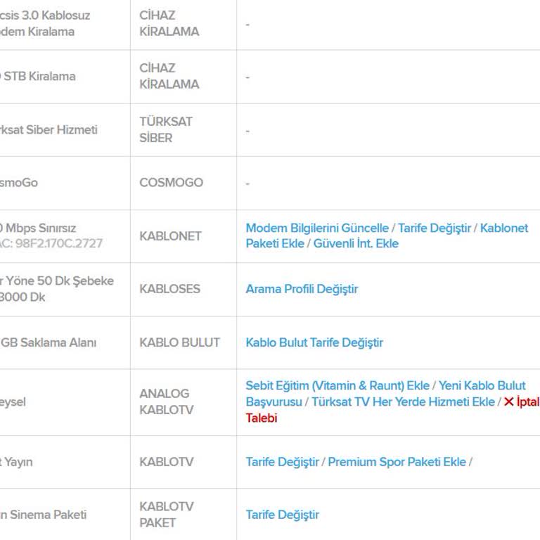Add the Premium Spor Paketi Ekle option
This screenshot has width=540, height=540.
pyautogui.click(x=397, y=462)
